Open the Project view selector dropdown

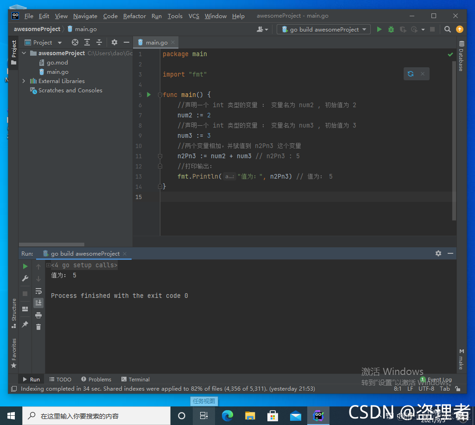pyautogui.click(x=43, y=43)
